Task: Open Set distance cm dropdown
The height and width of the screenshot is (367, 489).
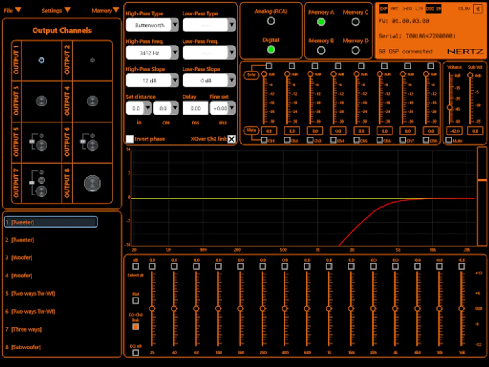Action: click(175, 108)
